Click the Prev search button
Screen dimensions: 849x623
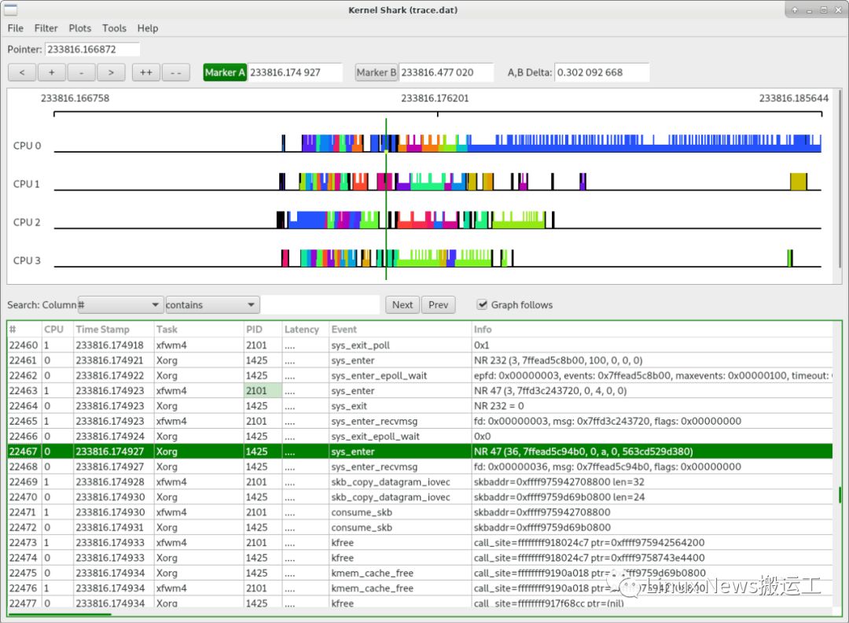[x=438, y=305]
